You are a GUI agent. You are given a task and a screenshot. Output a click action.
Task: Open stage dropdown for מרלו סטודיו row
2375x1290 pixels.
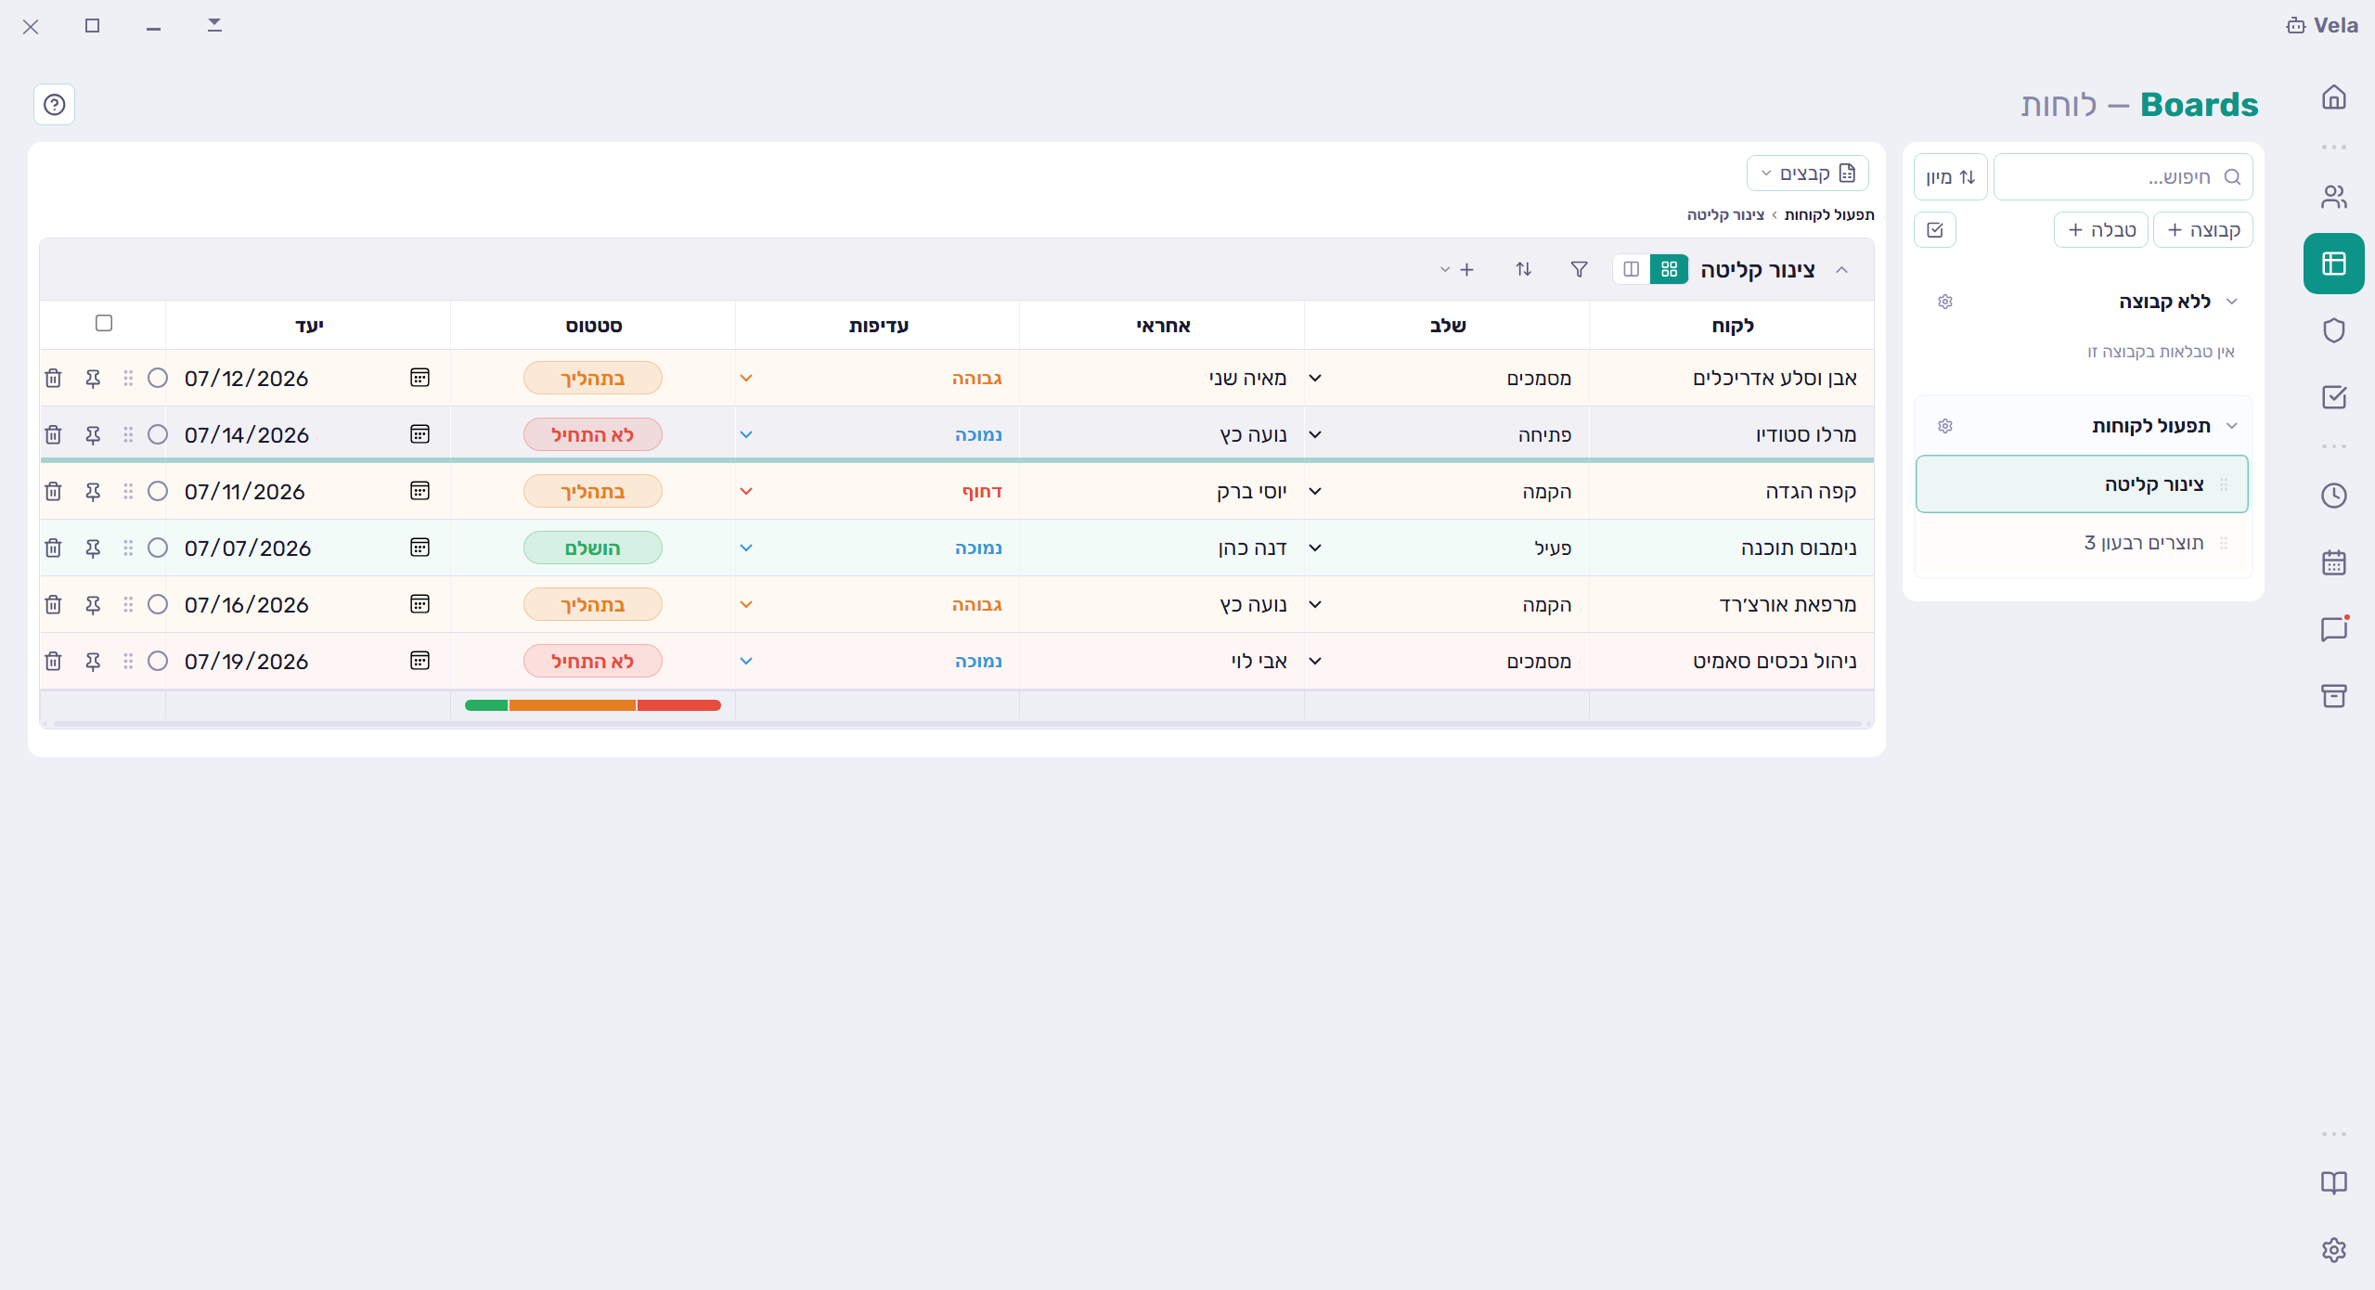pyautogui.click(x=1315, y=434)
